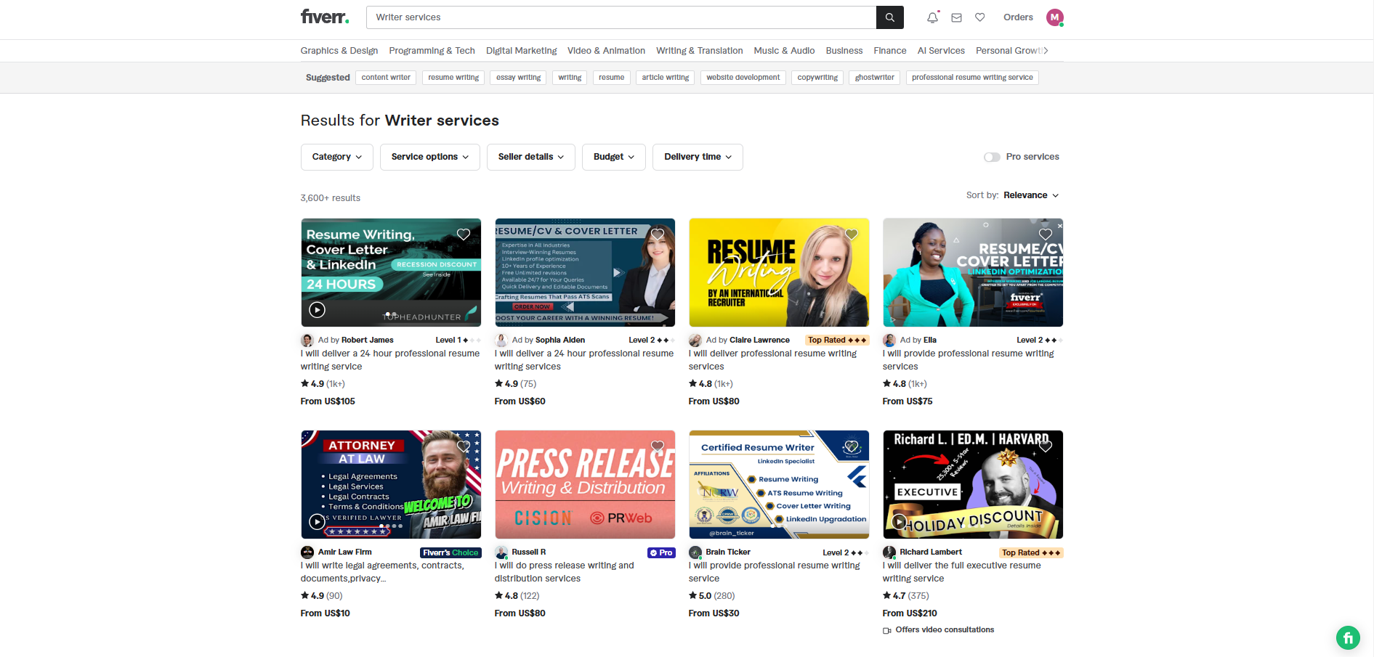Viewport: 1374px width, 657px height.
Task: Change the Sort by Relevance dropdown
Action: click(1031, 195)
